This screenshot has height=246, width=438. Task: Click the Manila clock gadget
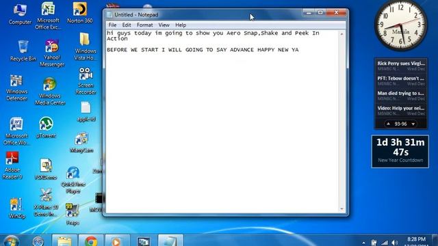click(401, 25)
